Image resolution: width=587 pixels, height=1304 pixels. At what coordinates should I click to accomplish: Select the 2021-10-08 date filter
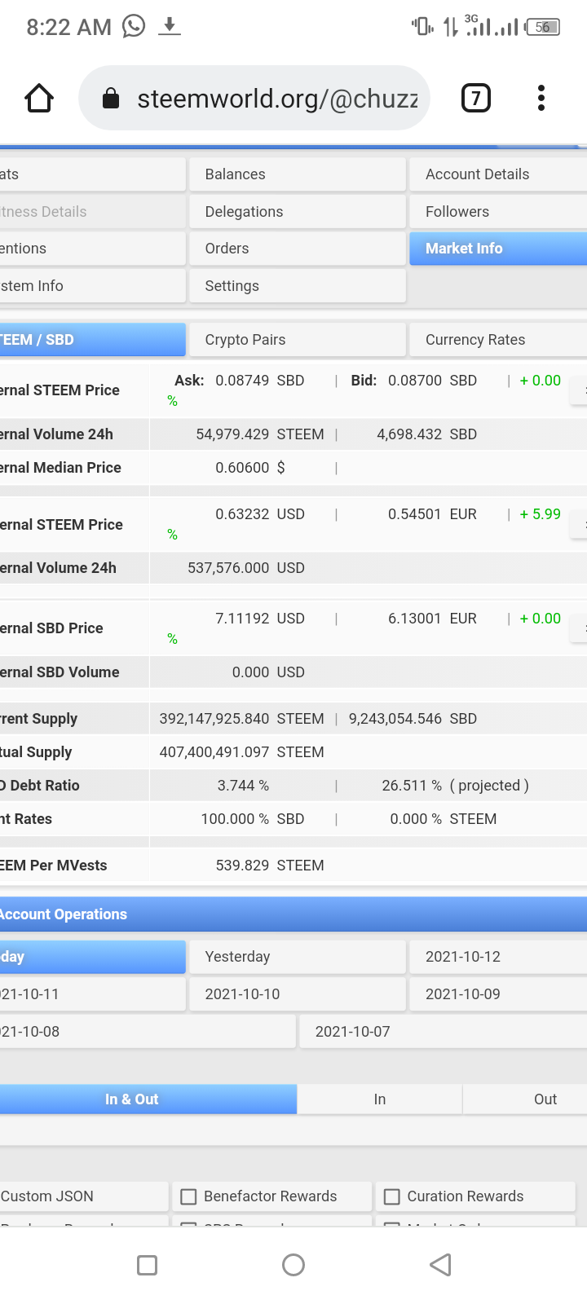(148, 1032)
